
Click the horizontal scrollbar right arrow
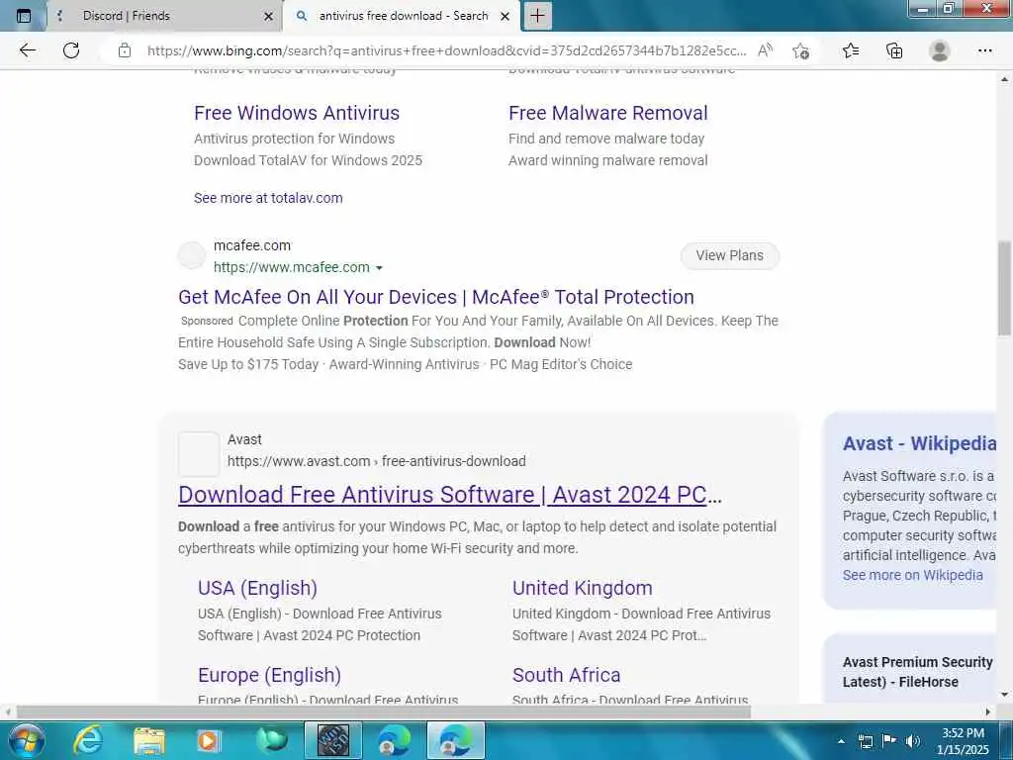987,712
